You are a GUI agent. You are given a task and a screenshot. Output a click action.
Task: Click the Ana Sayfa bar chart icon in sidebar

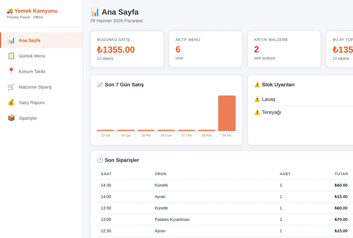[11, 40]
